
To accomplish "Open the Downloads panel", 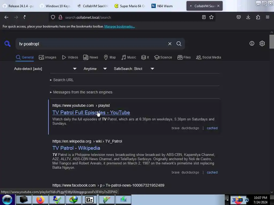I will 248,17.
